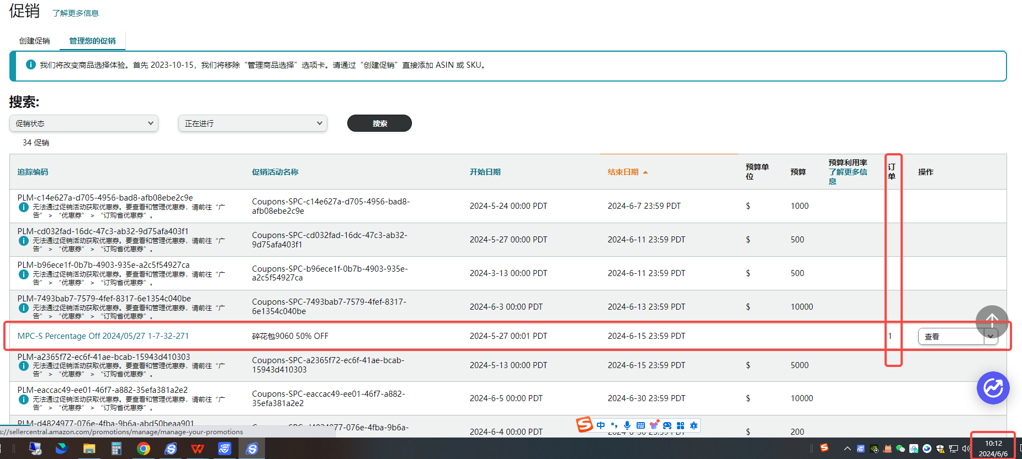Click the game controller icon on Sogou toolbar
1022x459 pixels.
(668, 425)
